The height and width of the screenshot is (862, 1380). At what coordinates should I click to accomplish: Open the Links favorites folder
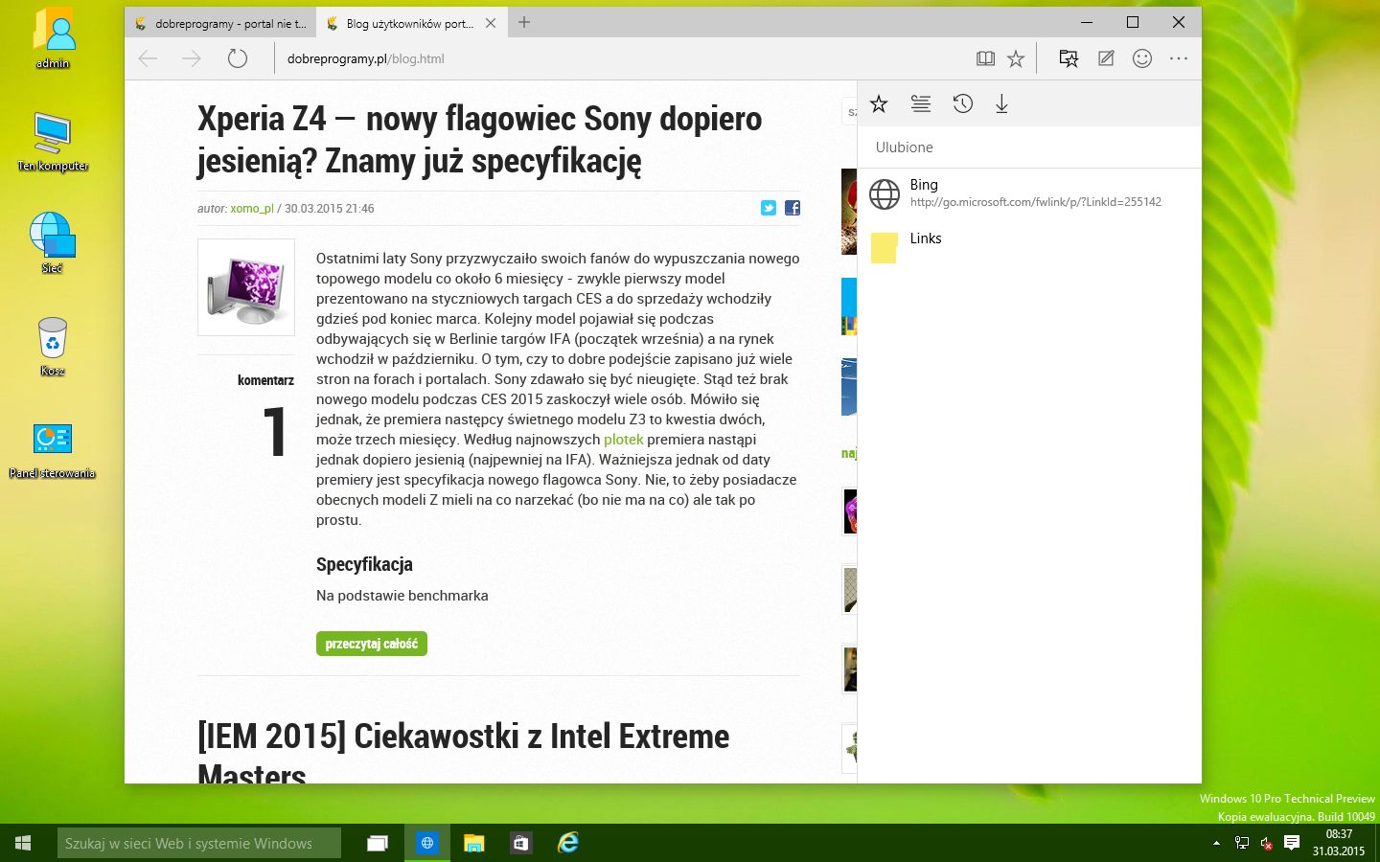pos(1029,246)
